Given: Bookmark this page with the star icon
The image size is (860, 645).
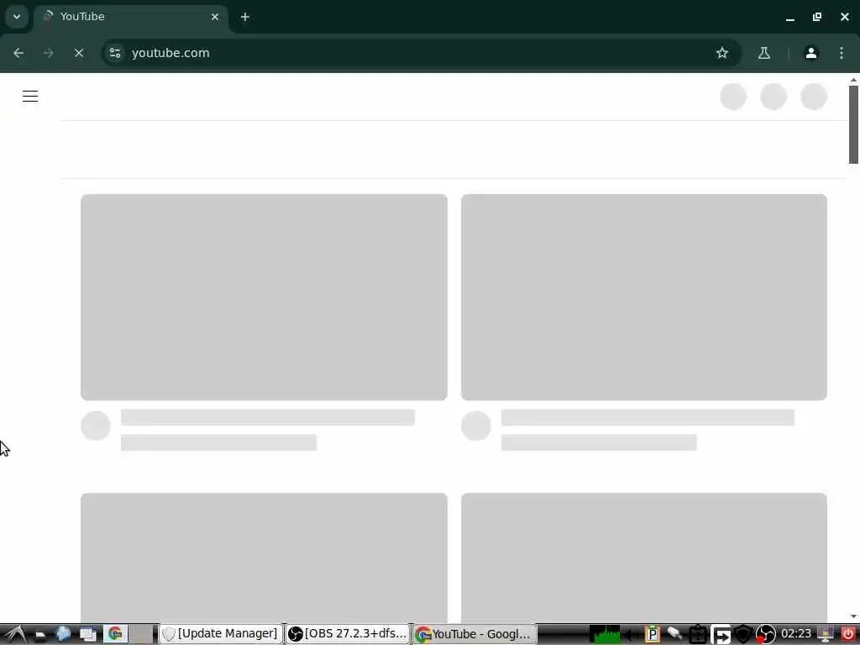Looking at the screenshot, I should coord(721,53).
